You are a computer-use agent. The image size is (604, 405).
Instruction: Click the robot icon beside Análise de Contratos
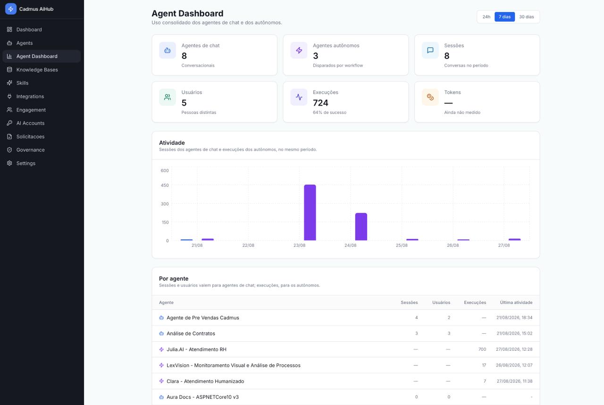pos(161,333)
